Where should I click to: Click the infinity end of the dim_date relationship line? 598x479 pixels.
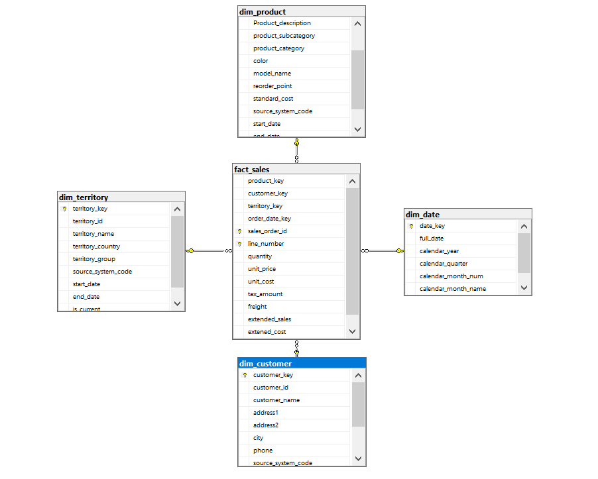pos(364,250)
